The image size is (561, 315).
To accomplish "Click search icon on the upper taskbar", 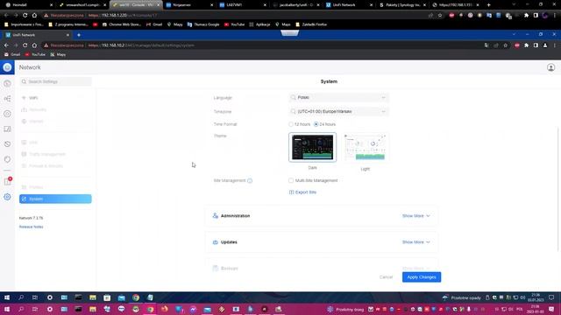I will 21,297.
